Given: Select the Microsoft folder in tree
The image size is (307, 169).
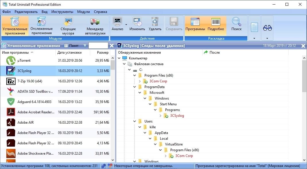Looking at the screenshot, I should click(157, 92).
